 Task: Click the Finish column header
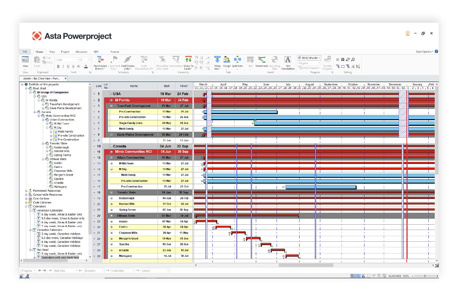click(184, 86)
